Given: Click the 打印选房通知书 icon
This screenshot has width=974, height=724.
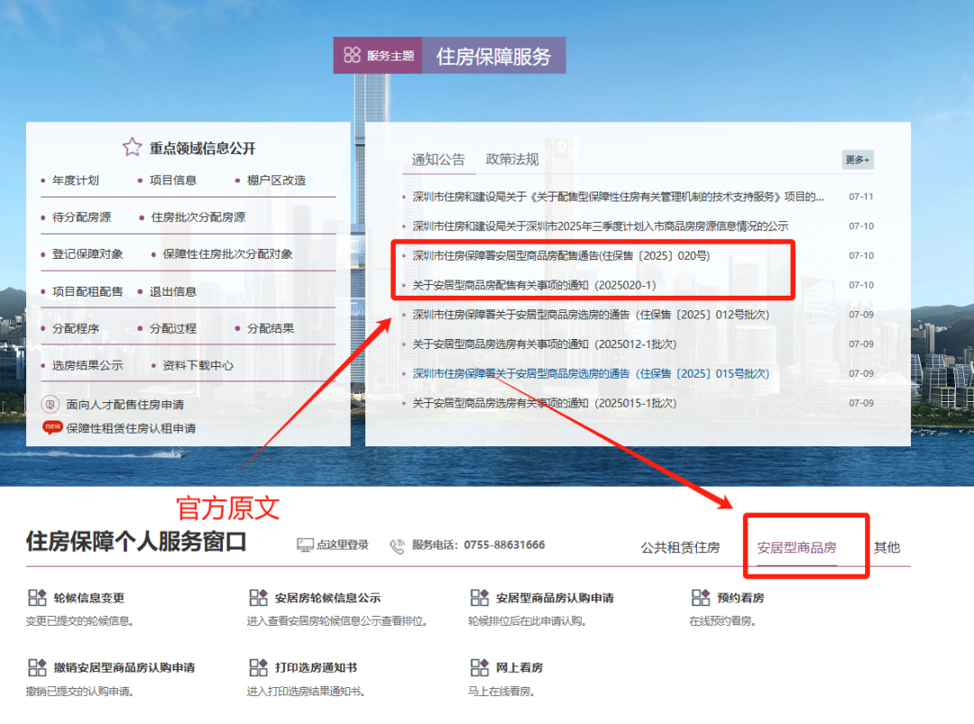Looking at the screenshot, I should pos(259,668).
